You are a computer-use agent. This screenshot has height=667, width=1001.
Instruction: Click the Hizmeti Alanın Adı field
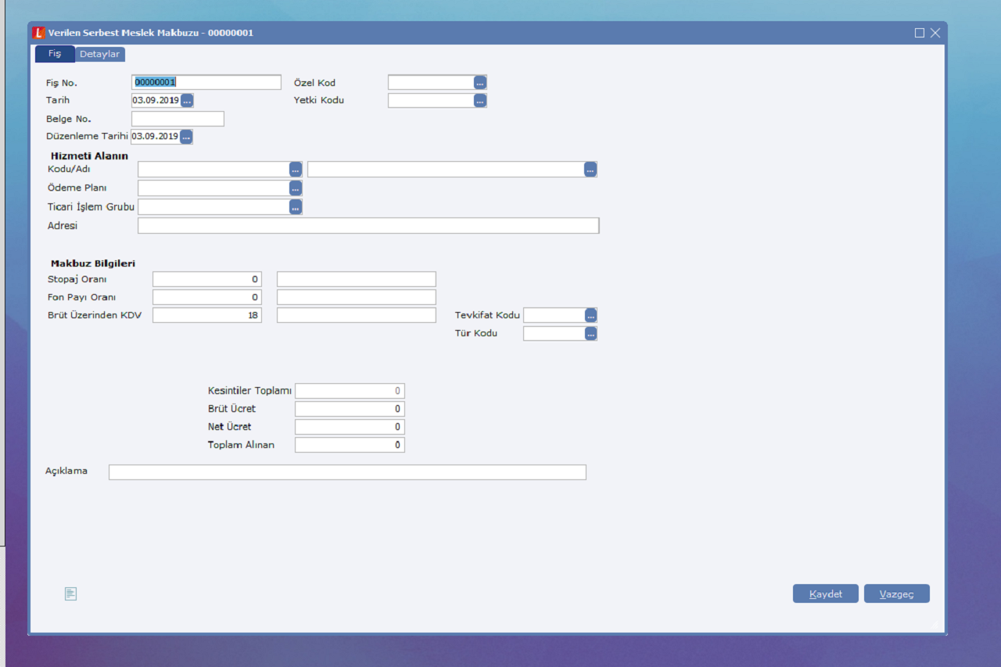(446, 169)
